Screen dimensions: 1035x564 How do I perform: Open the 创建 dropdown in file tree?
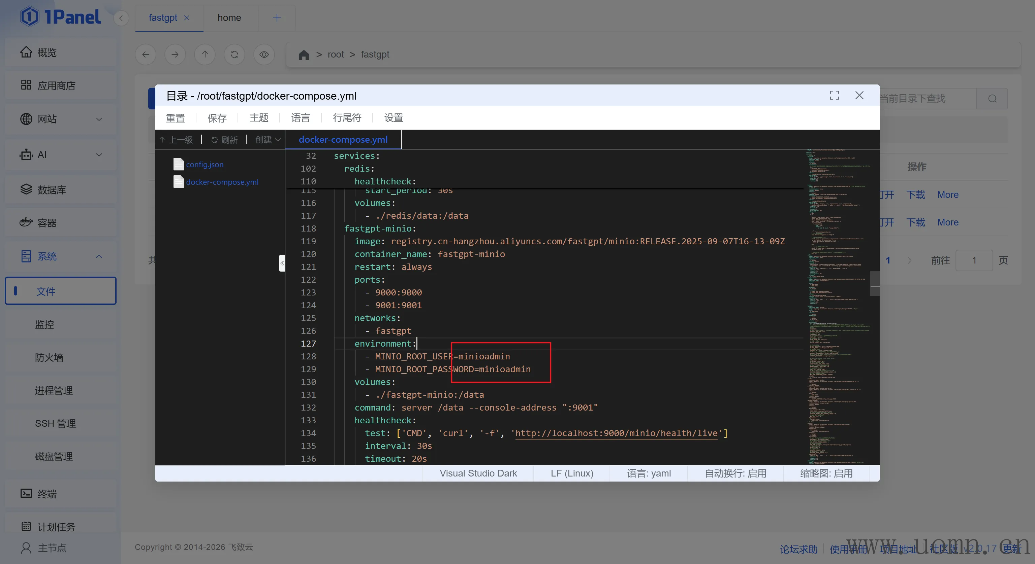[268, 140]
